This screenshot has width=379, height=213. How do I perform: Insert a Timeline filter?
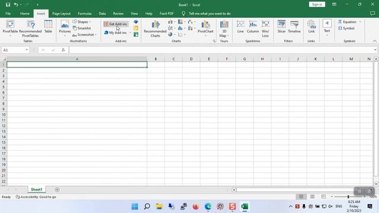pyautogui.click(x=294, y=27)
